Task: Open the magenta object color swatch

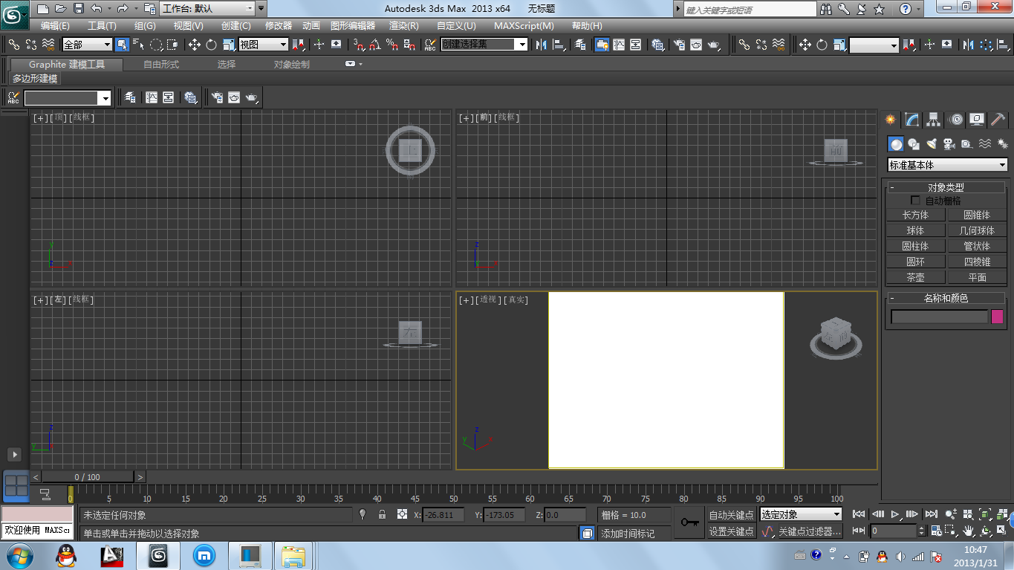Action: coord(997,317)
